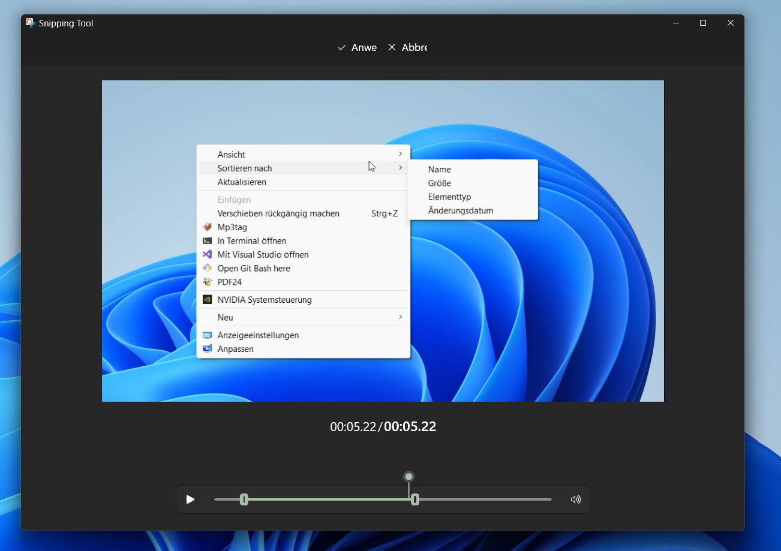The height and width of the screenshot is (551, 781).
Task: Click the Sortieren nach submenu chevron
Action: coord(400,168)
